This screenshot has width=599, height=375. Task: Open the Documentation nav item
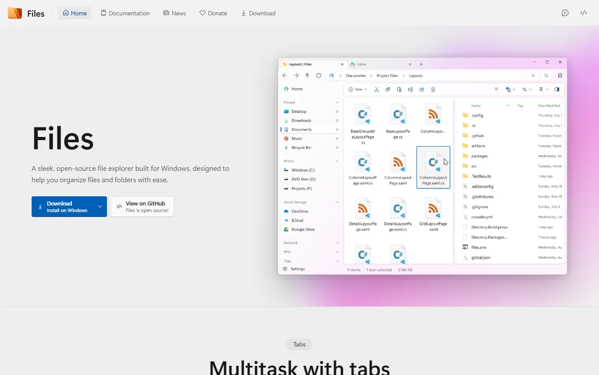coord(125,13)
